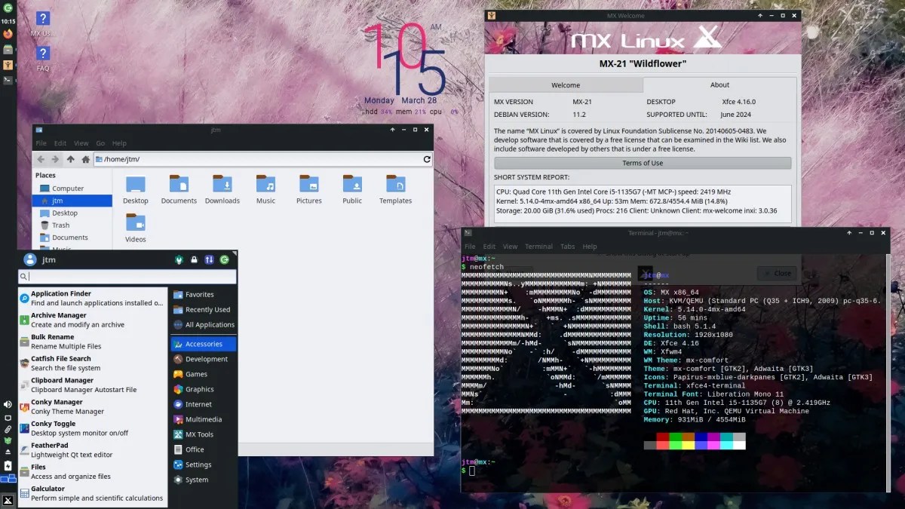The image size is (905, 509).
Task: Click the volume icon in the panel
Action: tap(8, 405)
